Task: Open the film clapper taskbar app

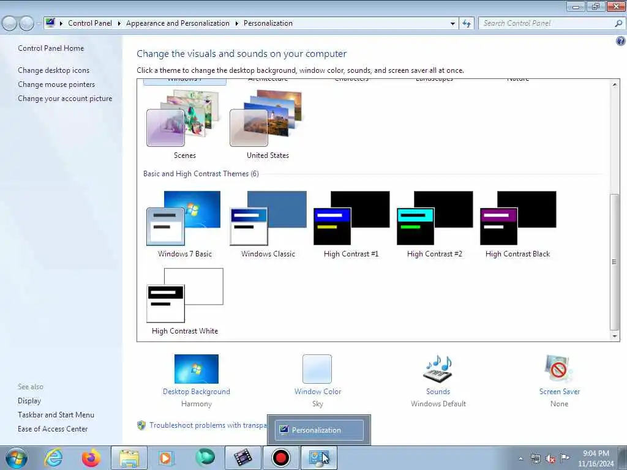Action: click(x=243, y=458)
